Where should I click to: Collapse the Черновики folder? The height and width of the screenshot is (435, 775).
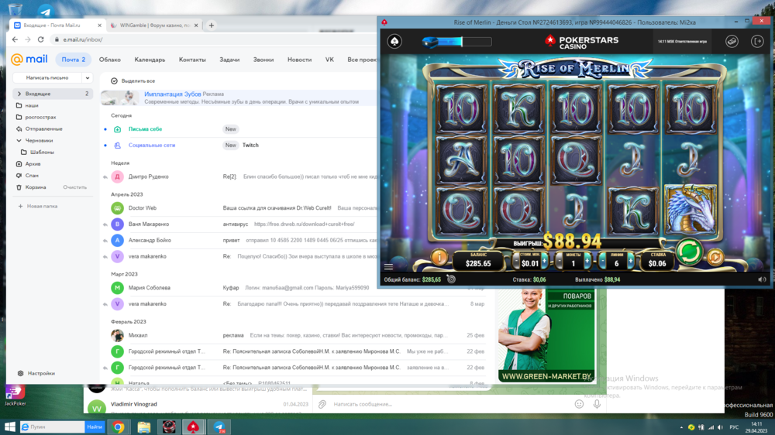tap(19, 141)
